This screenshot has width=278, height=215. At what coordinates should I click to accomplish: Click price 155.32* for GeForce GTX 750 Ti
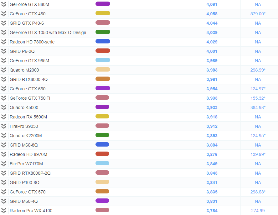(258, 98)
